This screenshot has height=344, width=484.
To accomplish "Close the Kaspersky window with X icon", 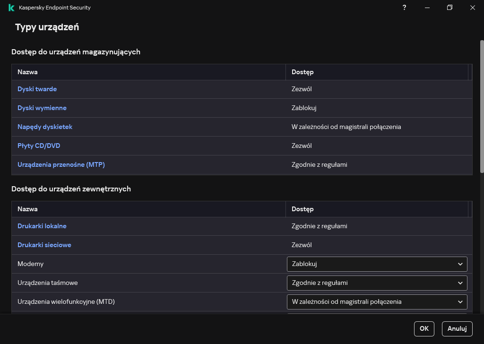I will click(473, 8).
